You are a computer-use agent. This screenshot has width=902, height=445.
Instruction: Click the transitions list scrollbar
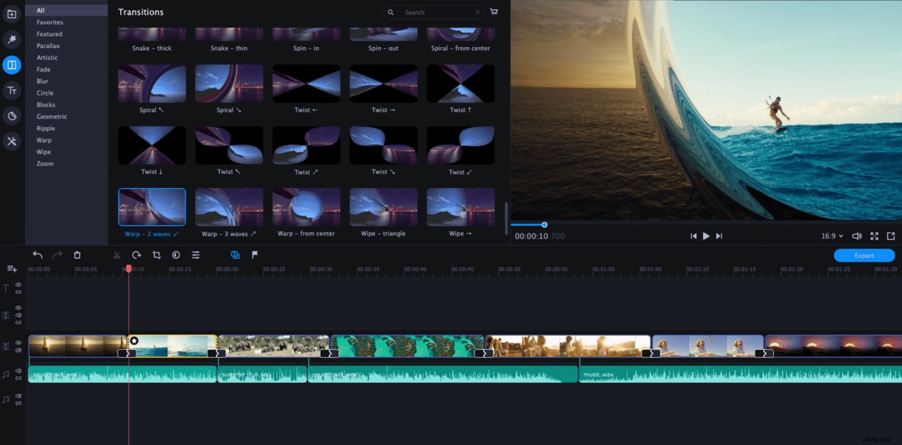pos(506,219)
